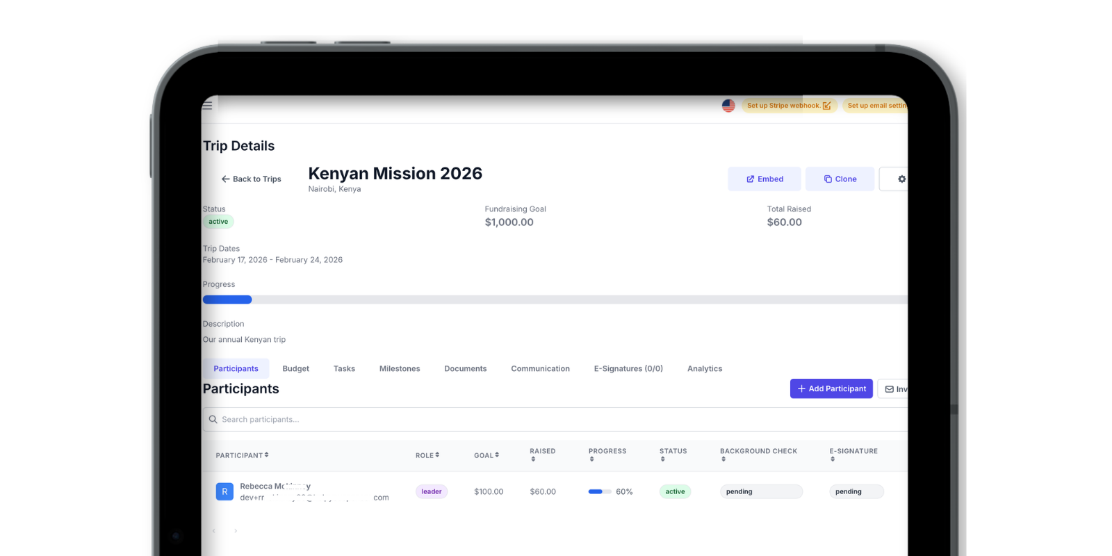Focus the Search participants field
Viewport: 1112px width, 556px height.
(x=486, y=420)
